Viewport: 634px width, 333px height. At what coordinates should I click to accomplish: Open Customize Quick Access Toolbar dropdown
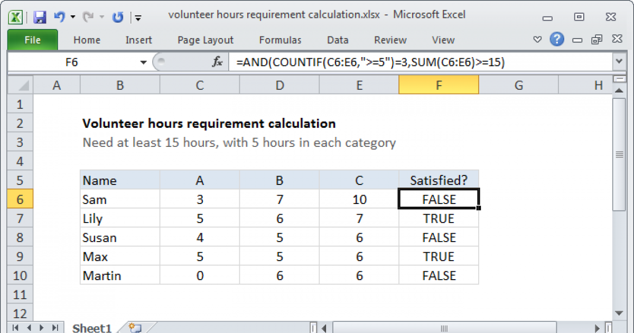point(138,17)
